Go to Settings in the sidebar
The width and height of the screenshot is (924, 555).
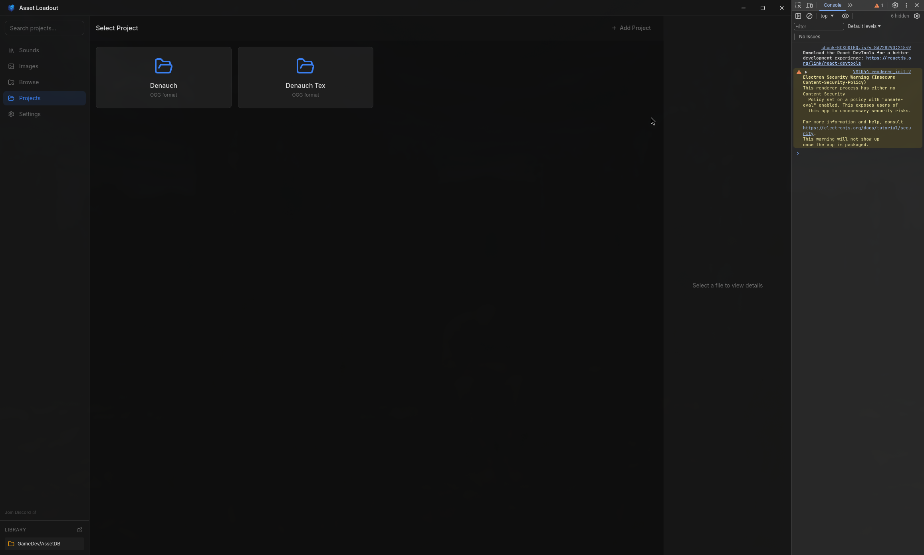(30, 114)
